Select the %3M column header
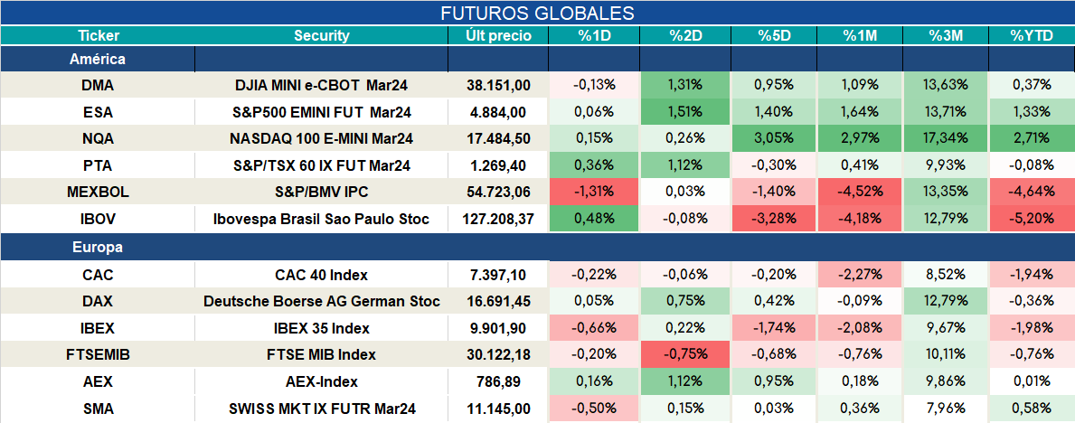Image resolution: width=1075 pixels, height=423 pixels. (946, 36)
